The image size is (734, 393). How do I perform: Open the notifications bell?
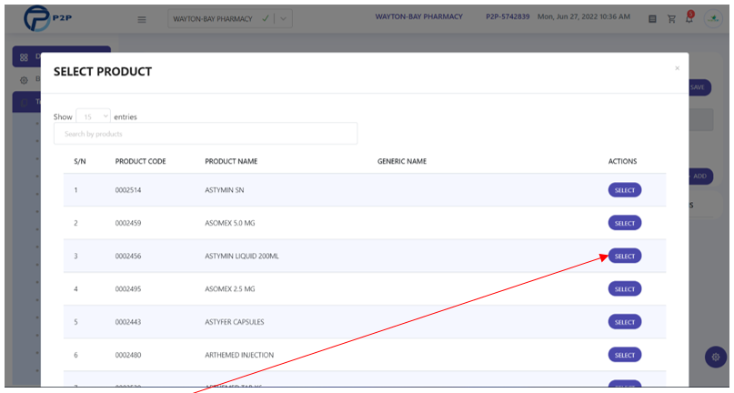pyautogui.click(x=689, y=18)
